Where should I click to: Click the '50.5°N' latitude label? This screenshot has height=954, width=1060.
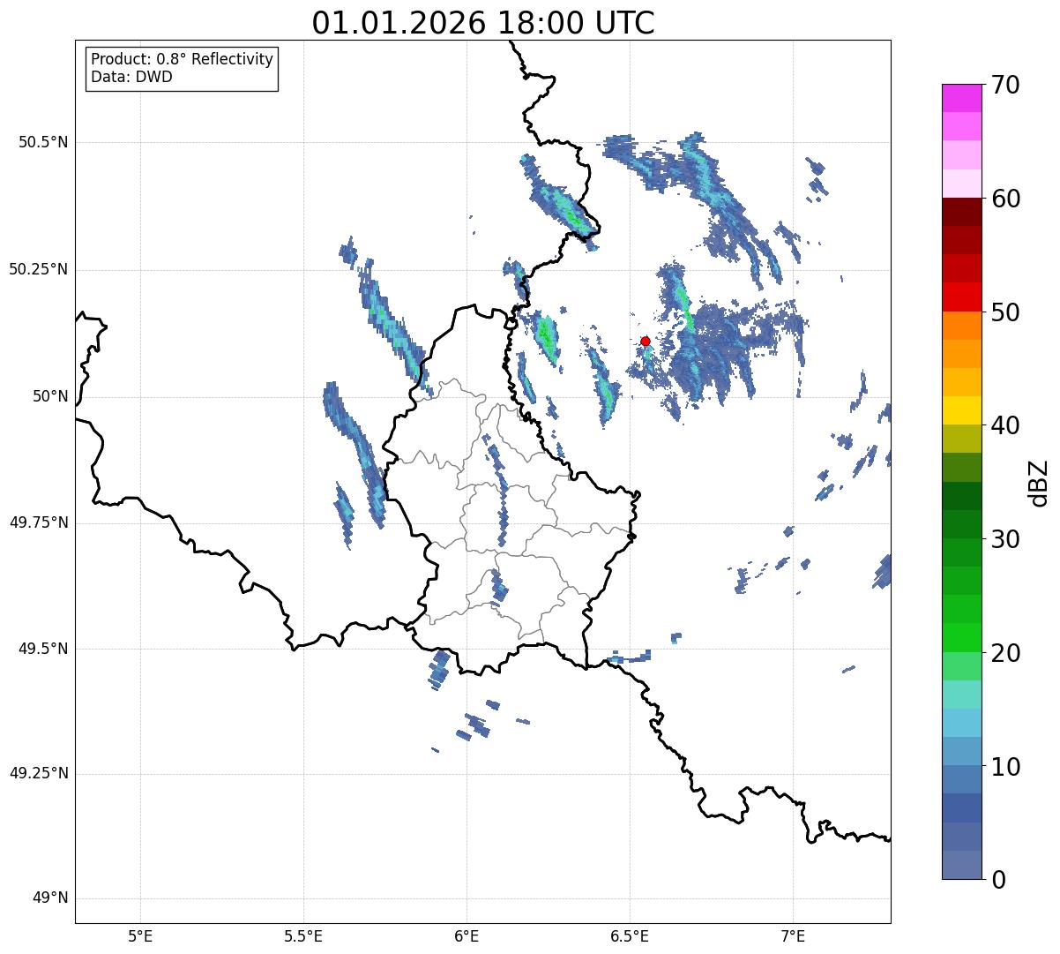click(x=43, y=142)
